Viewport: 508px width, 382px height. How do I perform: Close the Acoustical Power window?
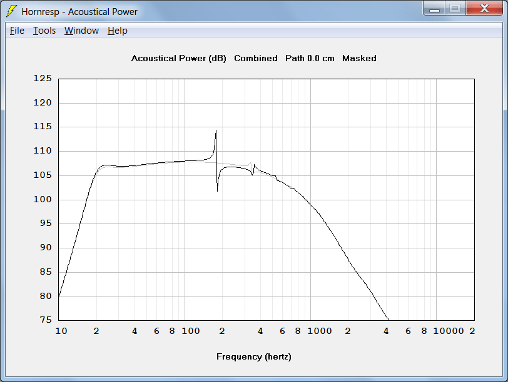(484, 9)
